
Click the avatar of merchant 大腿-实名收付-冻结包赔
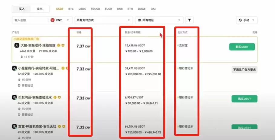point(17,45)
